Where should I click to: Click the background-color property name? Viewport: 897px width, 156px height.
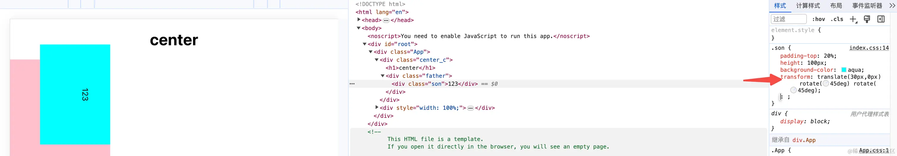807,70
